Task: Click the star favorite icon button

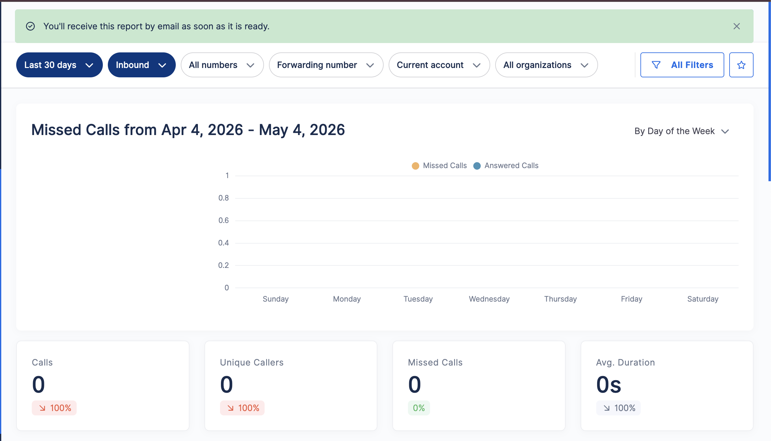Action: (741, 65)
